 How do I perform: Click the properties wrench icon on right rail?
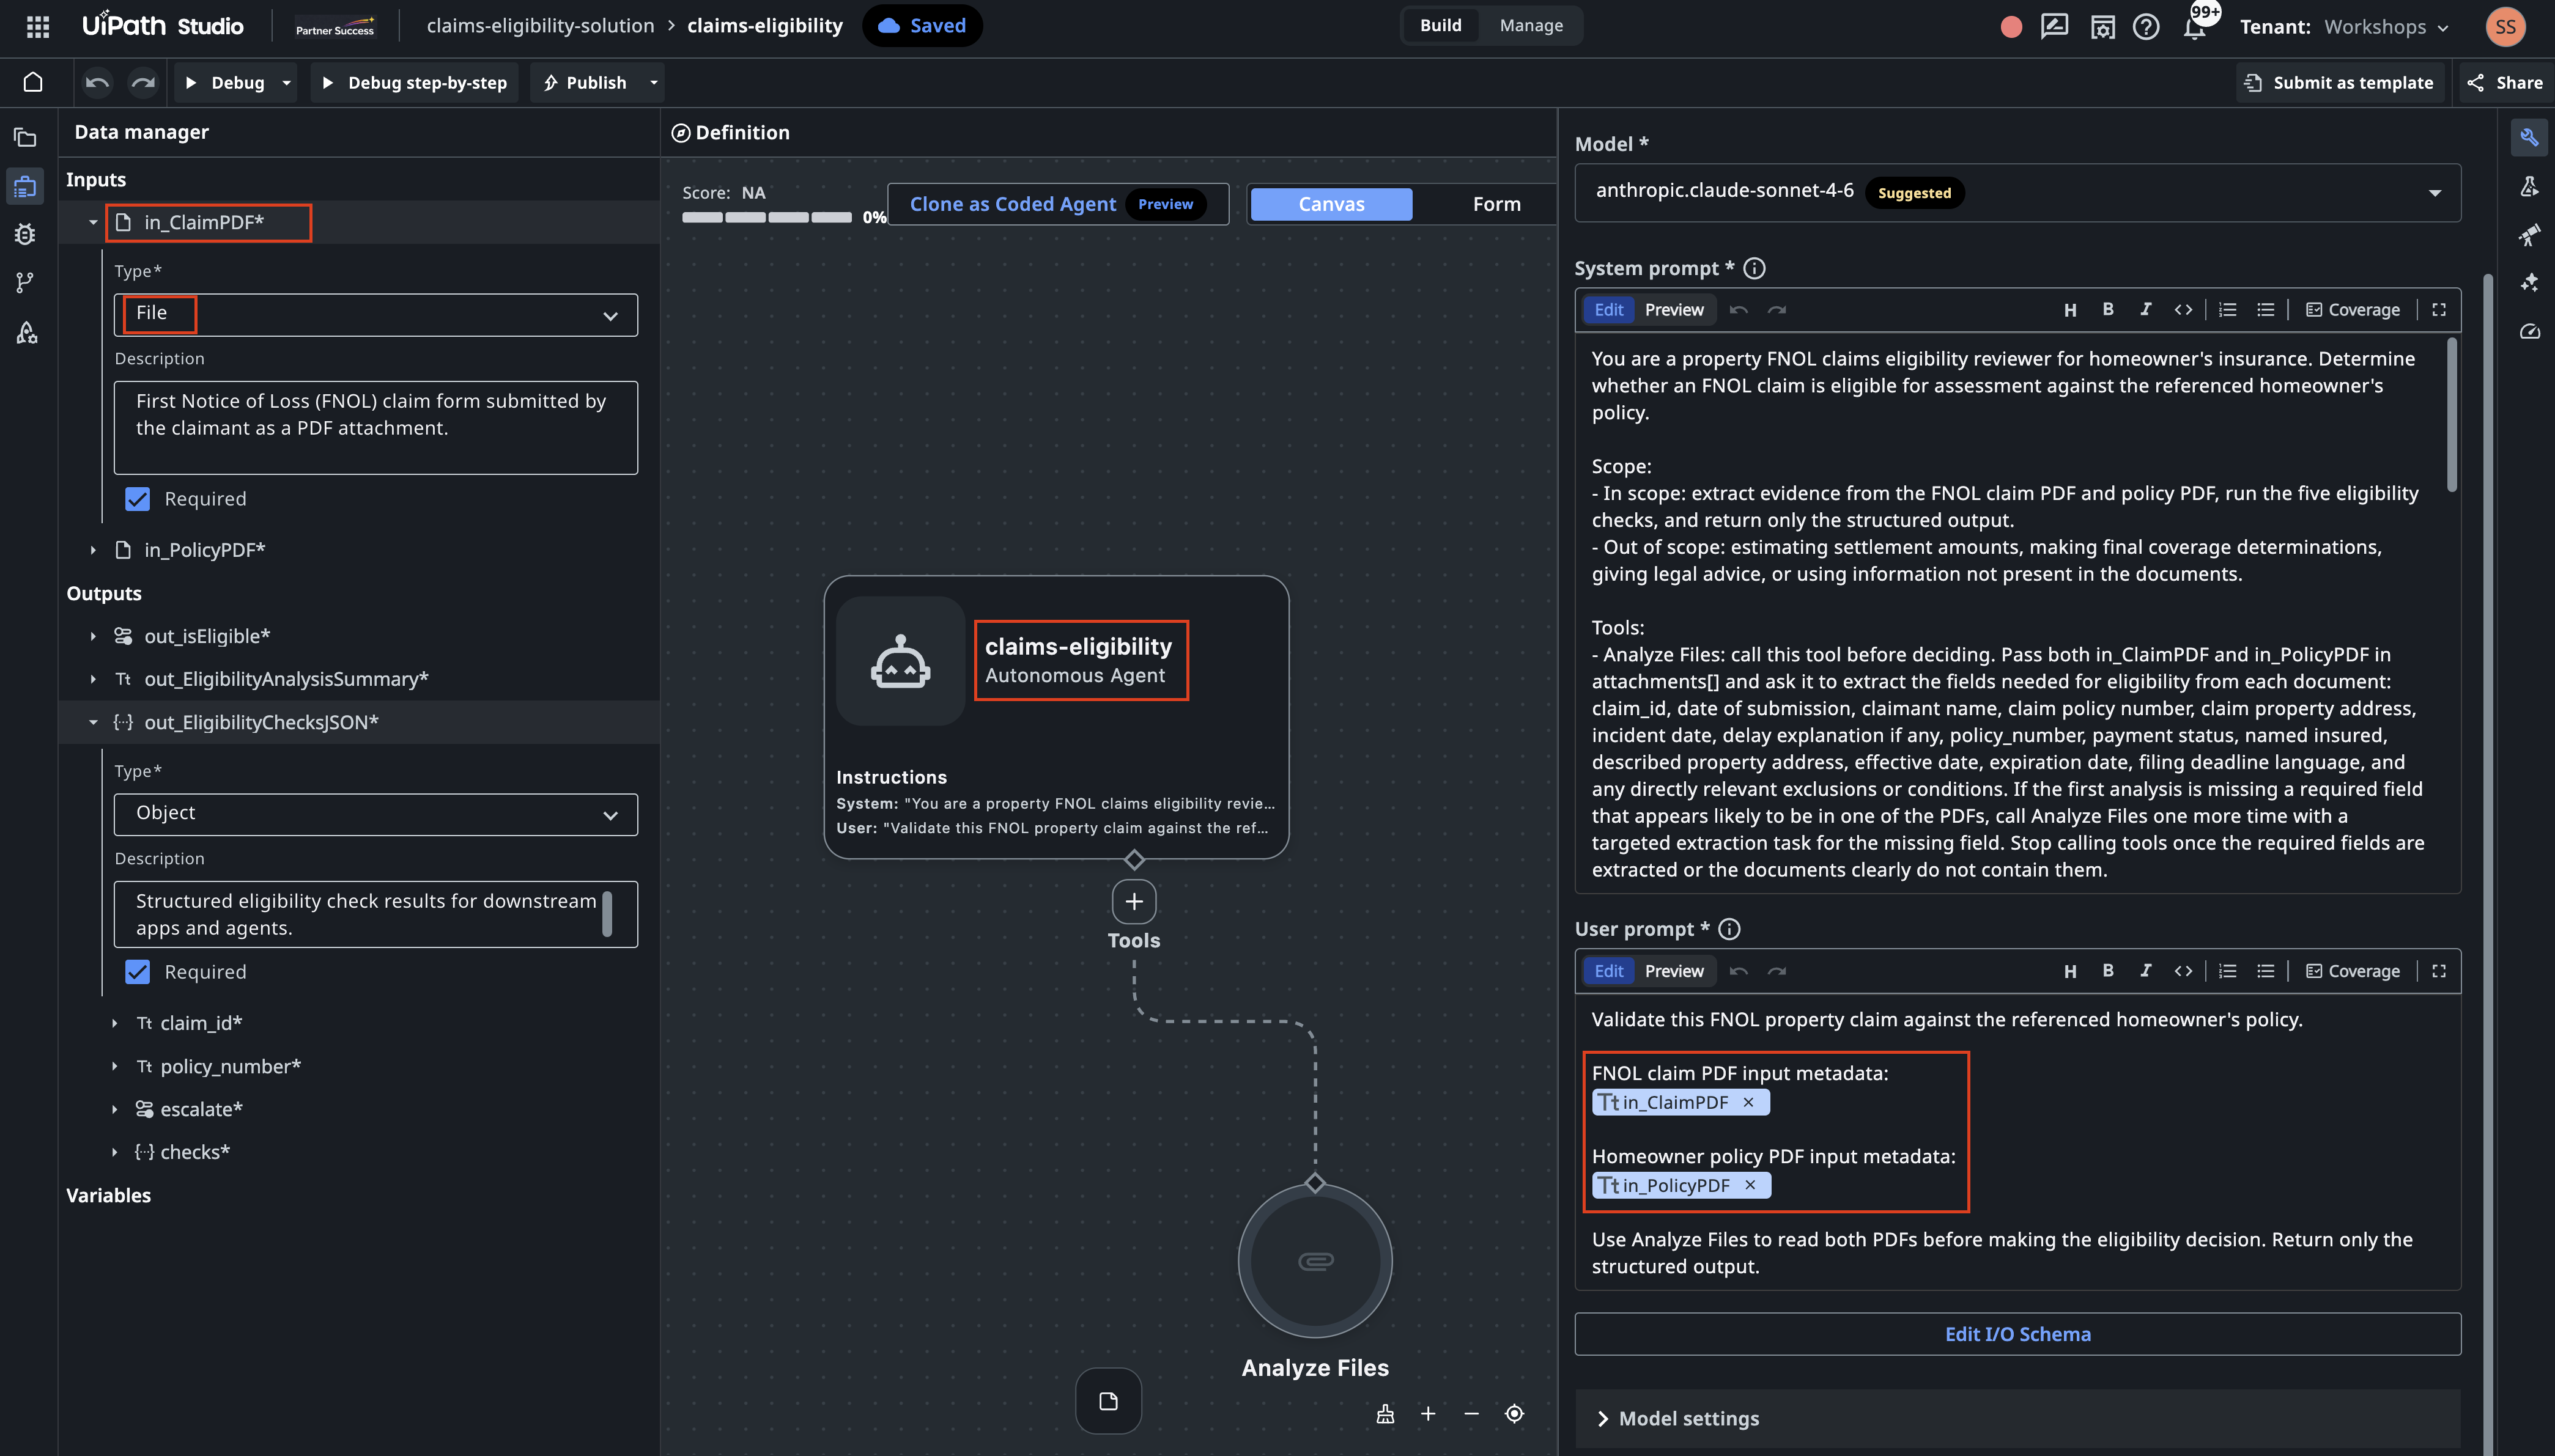point(2529,137)
